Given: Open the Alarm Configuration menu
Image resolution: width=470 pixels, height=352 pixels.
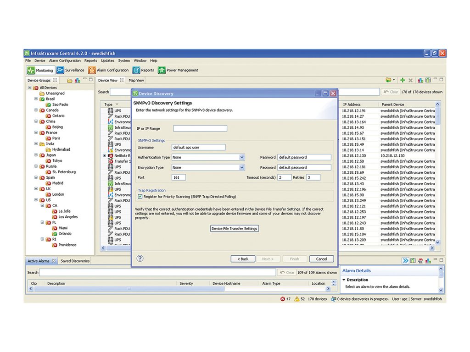Looking at the screenshot, I should pyautogui.click(x=65, y=60).
